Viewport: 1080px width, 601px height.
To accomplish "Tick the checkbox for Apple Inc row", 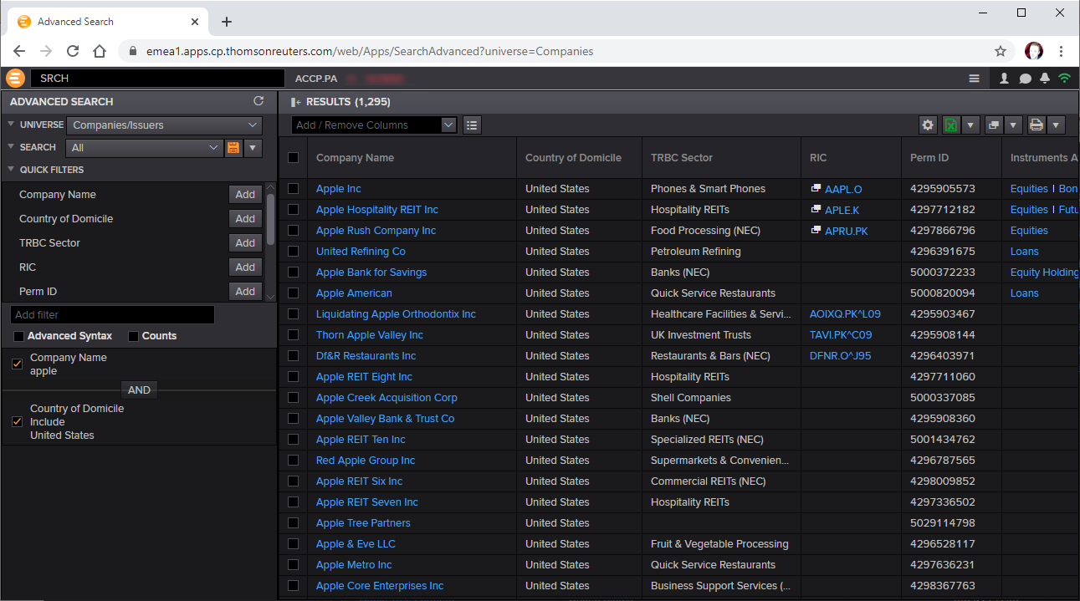I will tap(293, 189).
